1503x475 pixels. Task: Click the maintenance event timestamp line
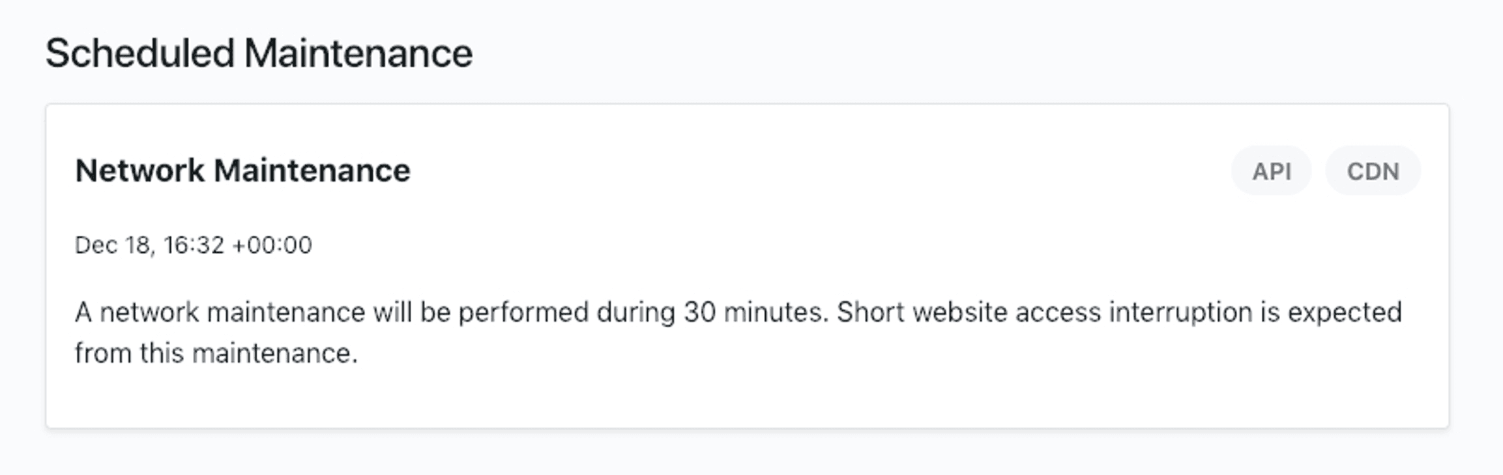(194, 246)
